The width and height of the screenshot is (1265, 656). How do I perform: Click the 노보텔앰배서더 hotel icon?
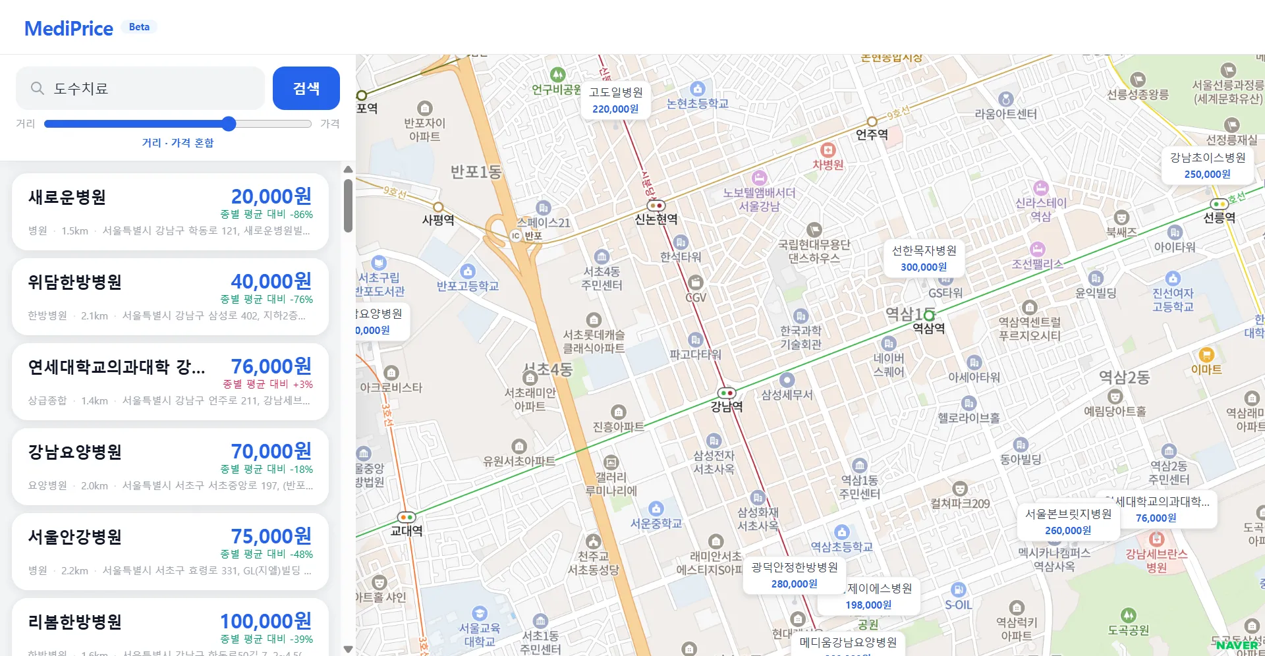click(760, 177)
